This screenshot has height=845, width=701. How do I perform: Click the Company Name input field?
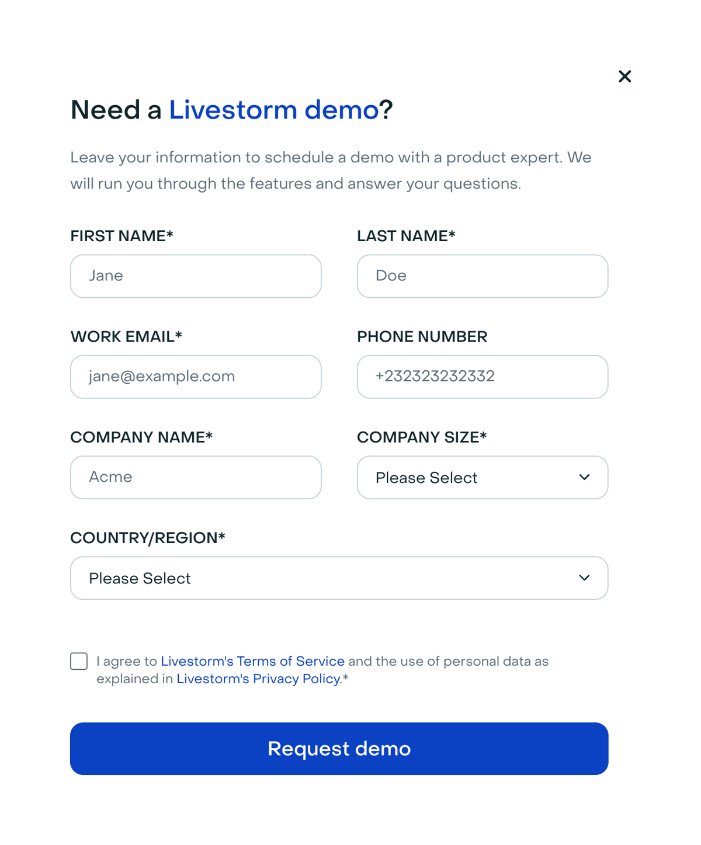click(x=196, y=477)
